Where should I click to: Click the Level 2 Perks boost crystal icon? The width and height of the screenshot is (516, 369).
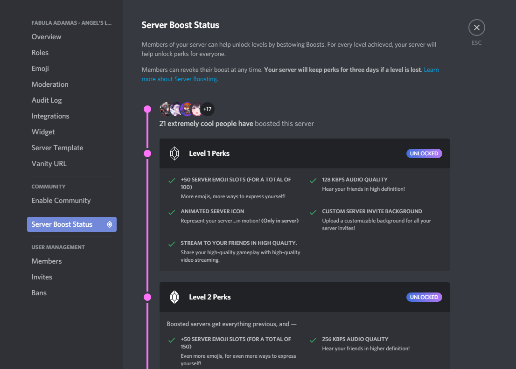tap(174, 297)
